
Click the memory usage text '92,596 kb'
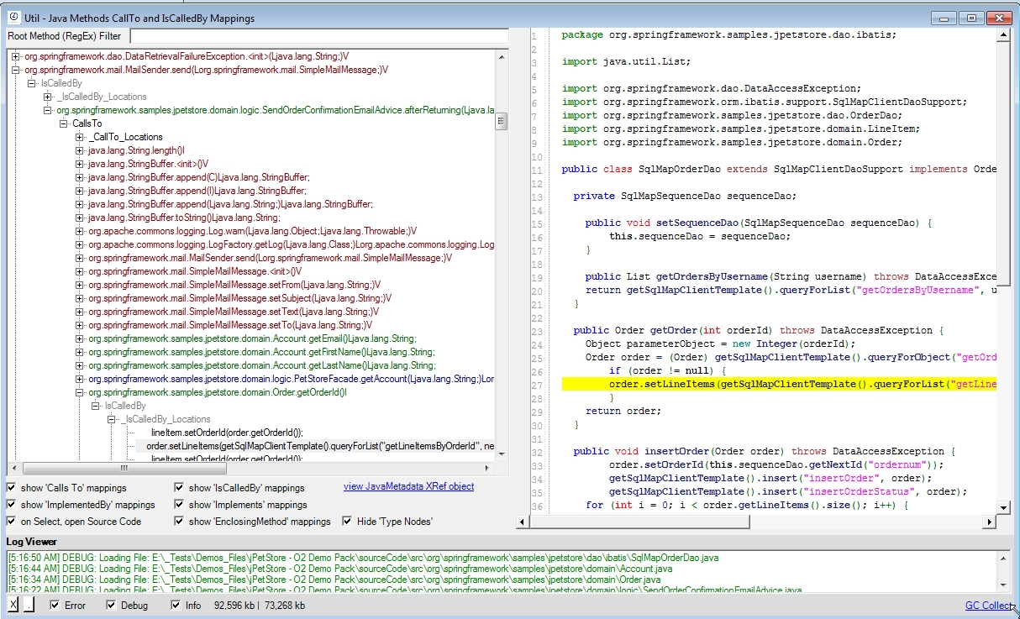point(234,605)
